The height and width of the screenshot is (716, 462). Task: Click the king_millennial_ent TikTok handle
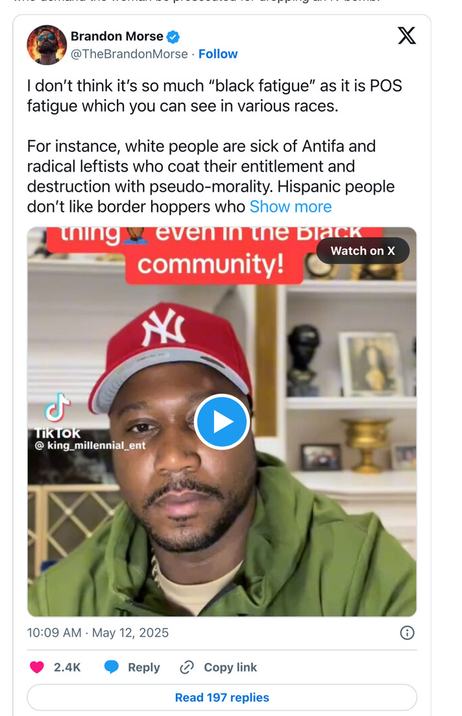(90, 445)
